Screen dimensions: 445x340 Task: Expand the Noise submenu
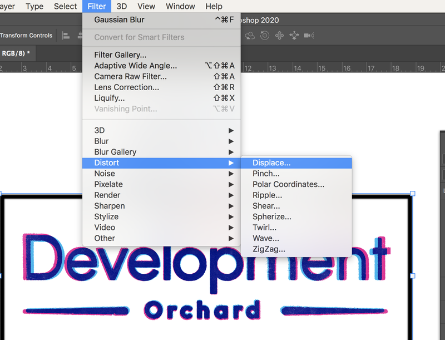coord(161,174)
